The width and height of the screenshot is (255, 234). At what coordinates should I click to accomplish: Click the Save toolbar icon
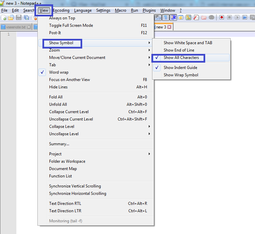coord(19,17)
